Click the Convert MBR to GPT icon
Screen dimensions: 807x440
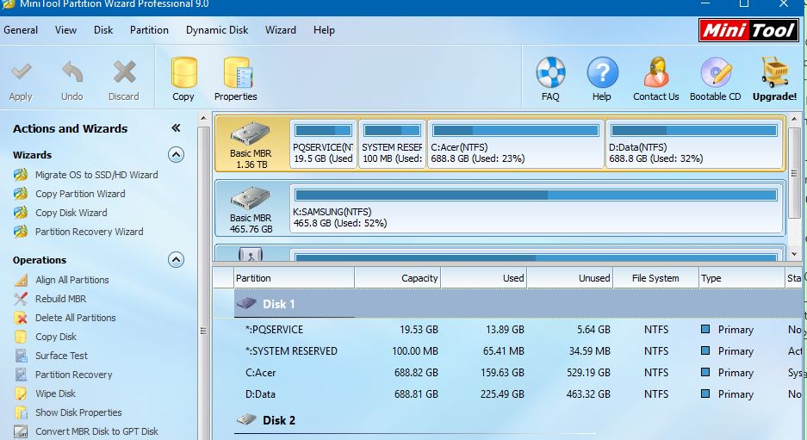click(21, 431)
